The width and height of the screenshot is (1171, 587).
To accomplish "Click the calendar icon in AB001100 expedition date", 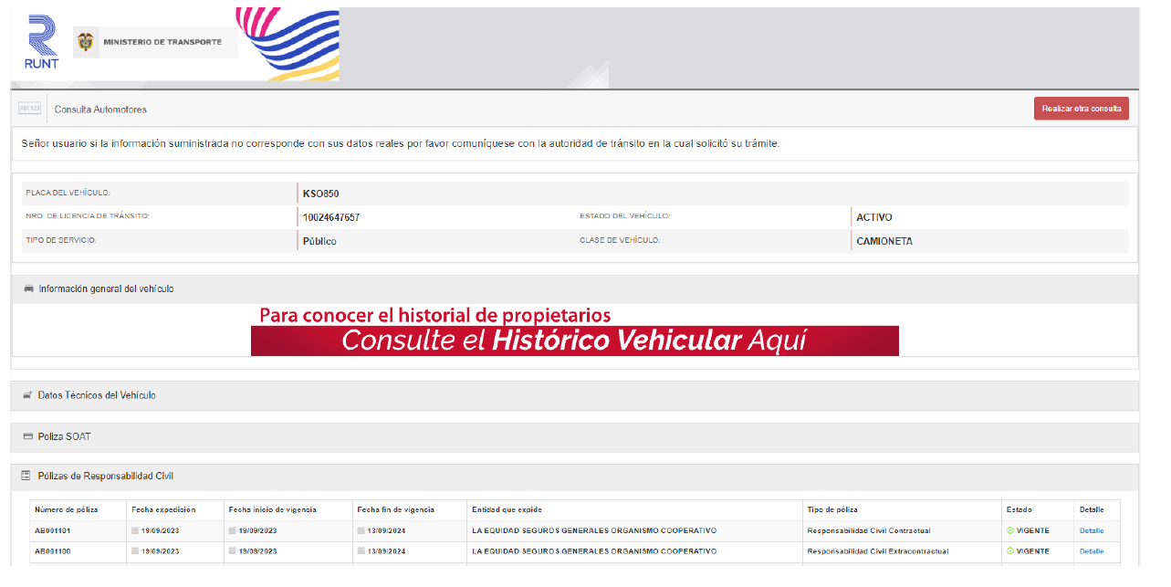I will tap(136, 551).
